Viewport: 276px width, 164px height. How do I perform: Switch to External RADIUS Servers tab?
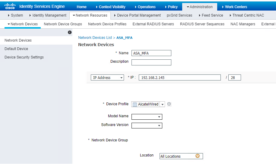(x=153, y=24)
